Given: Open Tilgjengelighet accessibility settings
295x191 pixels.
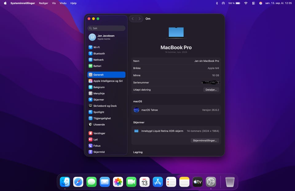Looking at the screenshot, I should (106, 118).
